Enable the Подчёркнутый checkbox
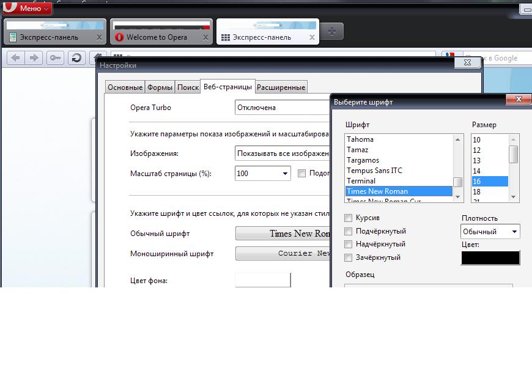 pos(348,231)
